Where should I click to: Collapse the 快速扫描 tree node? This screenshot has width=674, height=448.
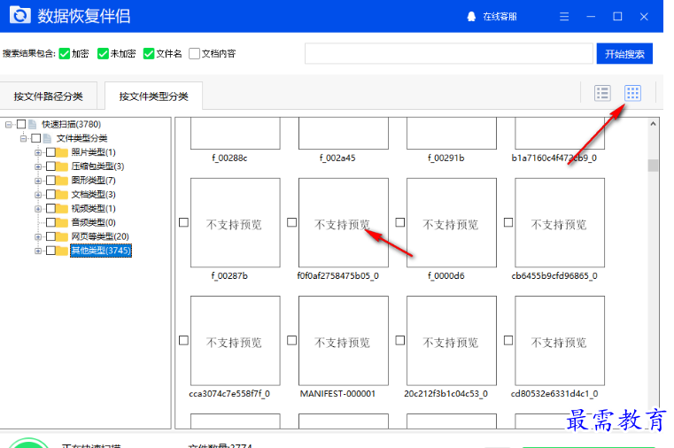9,125
